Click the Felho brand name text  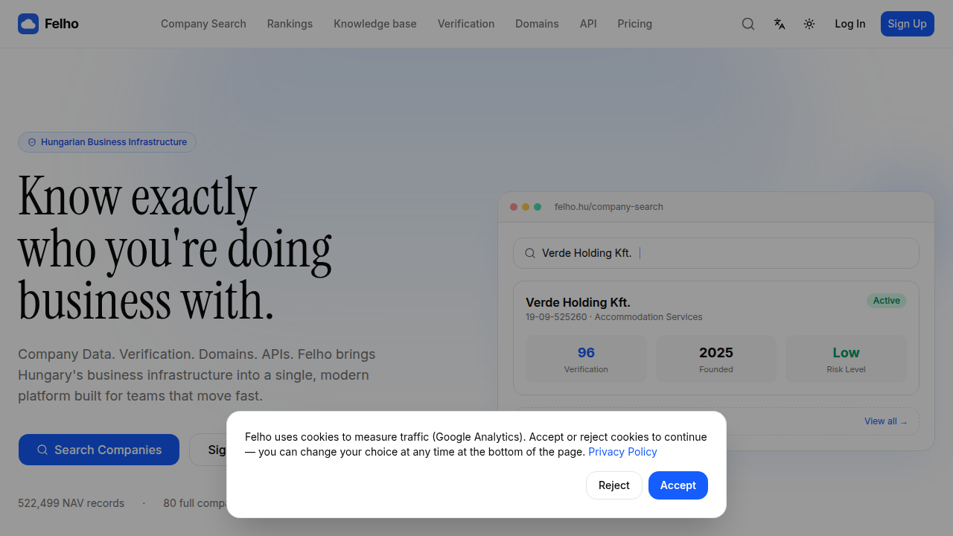pos(62,24)
